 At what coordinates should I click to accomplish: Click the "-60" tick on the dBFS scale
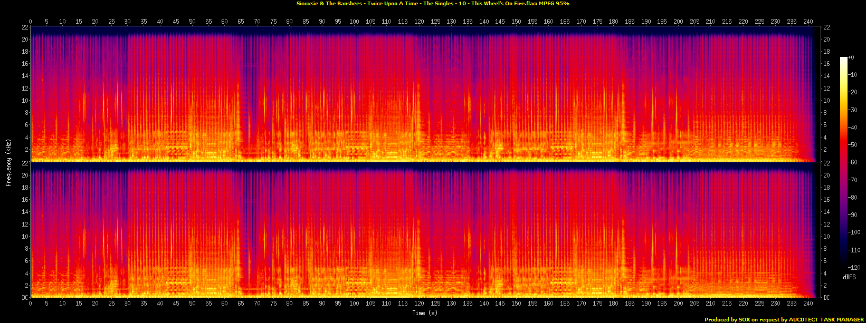pyautogui.click(x=852, y=162)
